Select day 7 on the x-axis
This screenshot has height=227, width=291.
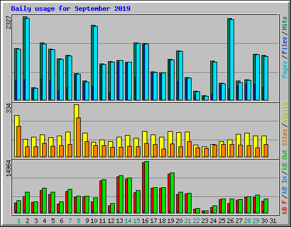[x=70, y=221]
